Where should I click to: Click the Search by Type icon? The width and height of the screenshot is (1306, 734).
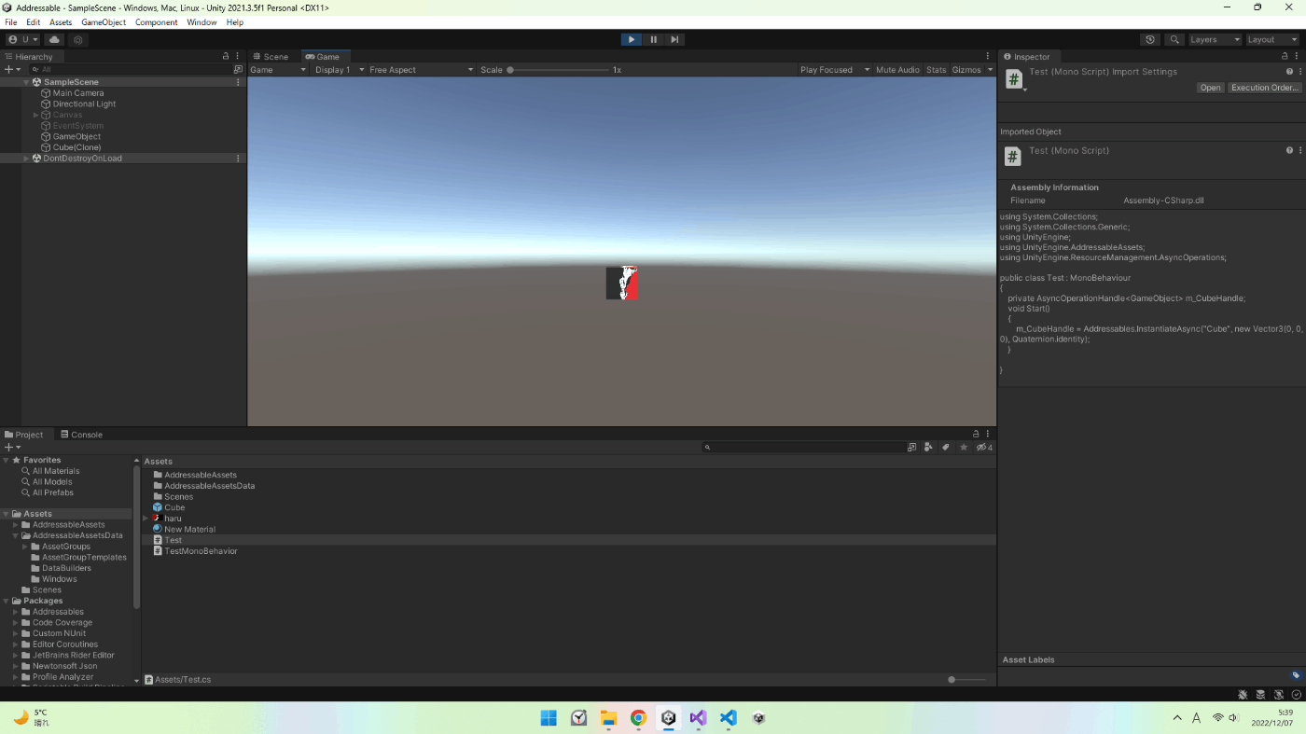(928, 448)
